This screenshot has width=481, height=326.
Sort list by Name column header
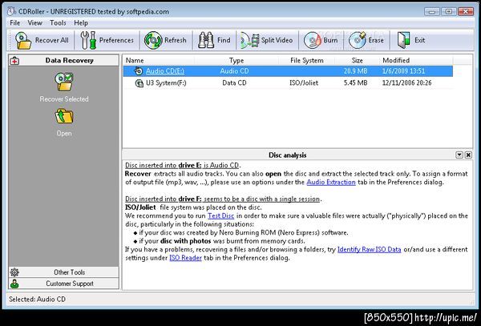click(x=159, y=60)
